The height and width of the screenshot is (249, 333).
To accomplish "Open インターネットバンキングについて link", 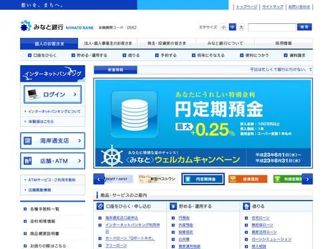I will point(55,112).
